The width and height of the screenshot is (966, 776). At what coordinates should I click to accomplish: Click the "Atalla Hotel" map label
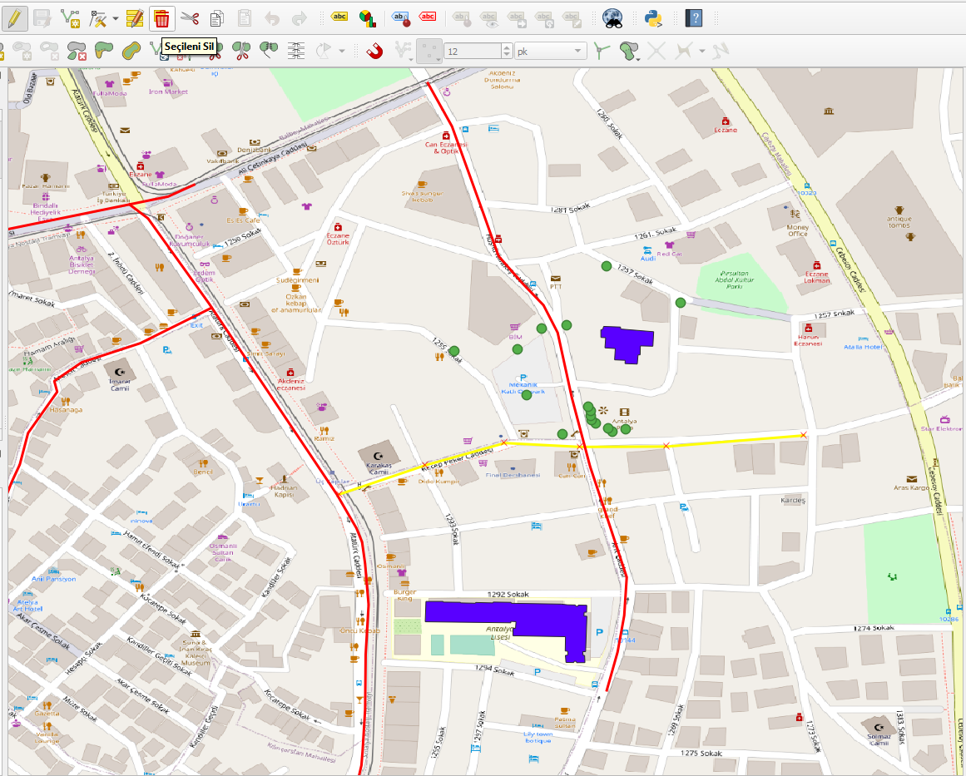pyautogui.click(x=863, y=347)
